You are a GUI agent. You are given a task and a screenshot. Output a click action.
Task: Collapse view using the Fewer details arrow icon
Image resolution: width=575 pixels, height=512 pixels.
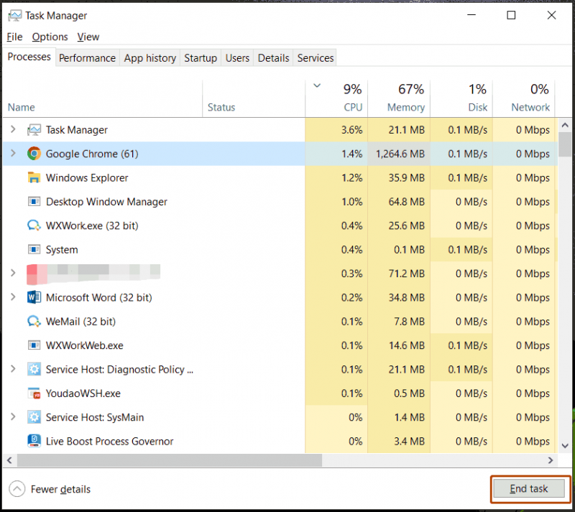tap(17, 489)
